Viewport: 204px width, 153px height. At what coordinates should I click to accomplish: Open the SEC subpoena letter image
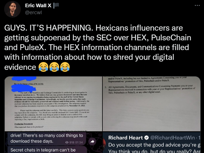coord(53,104)
